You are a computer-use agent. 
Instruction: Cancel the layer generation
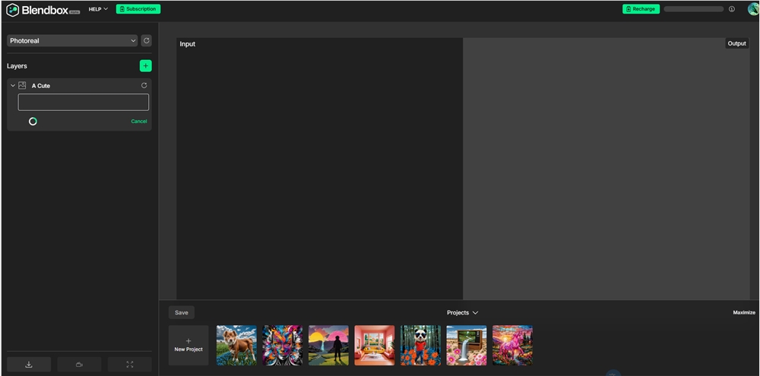tap(139, 122)
